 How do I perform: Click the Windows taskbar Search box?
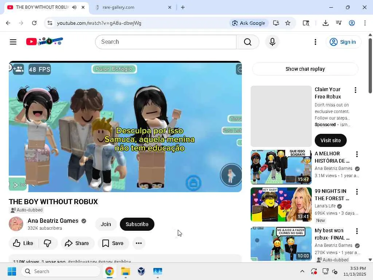pos(61,271)
